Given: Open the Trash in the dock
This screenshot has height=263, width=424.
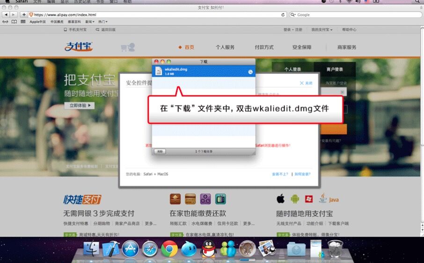Looking at the screenshot, I should (335, 249).
